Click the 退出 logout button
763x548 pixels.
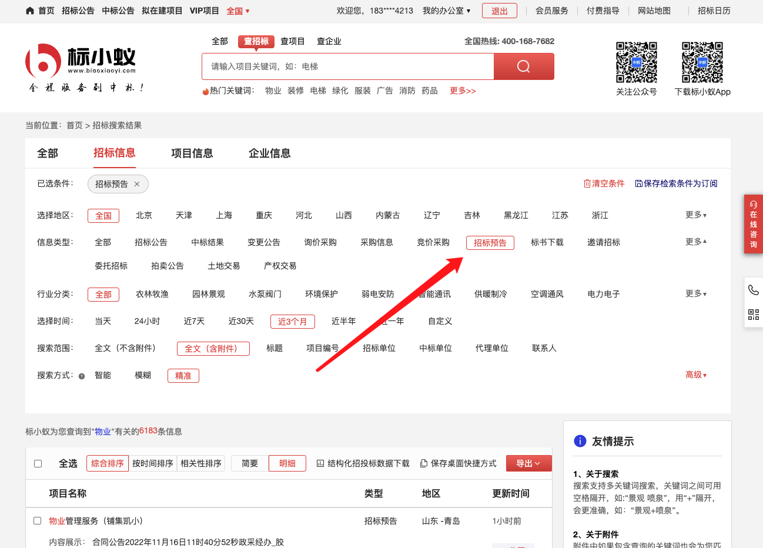(499, 11)
